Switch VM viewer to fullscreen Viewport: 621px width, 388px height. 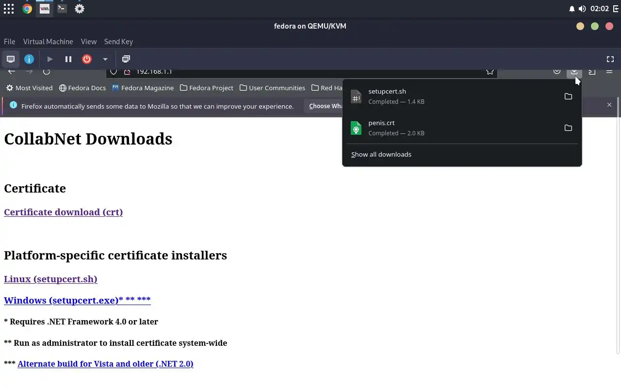pos(610,59)
